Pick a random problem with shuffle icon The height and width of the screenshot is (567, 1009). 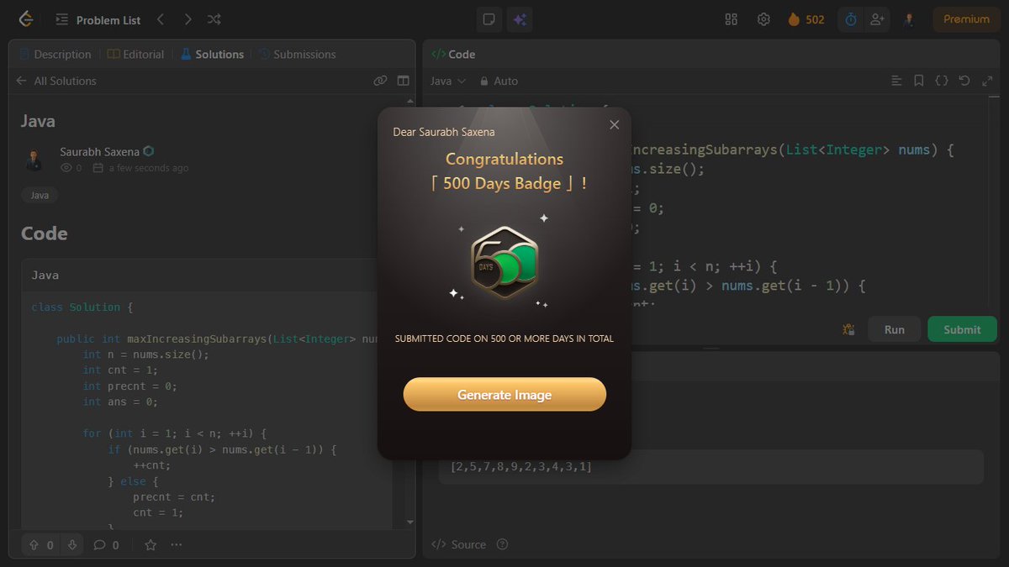click(214, 19)
